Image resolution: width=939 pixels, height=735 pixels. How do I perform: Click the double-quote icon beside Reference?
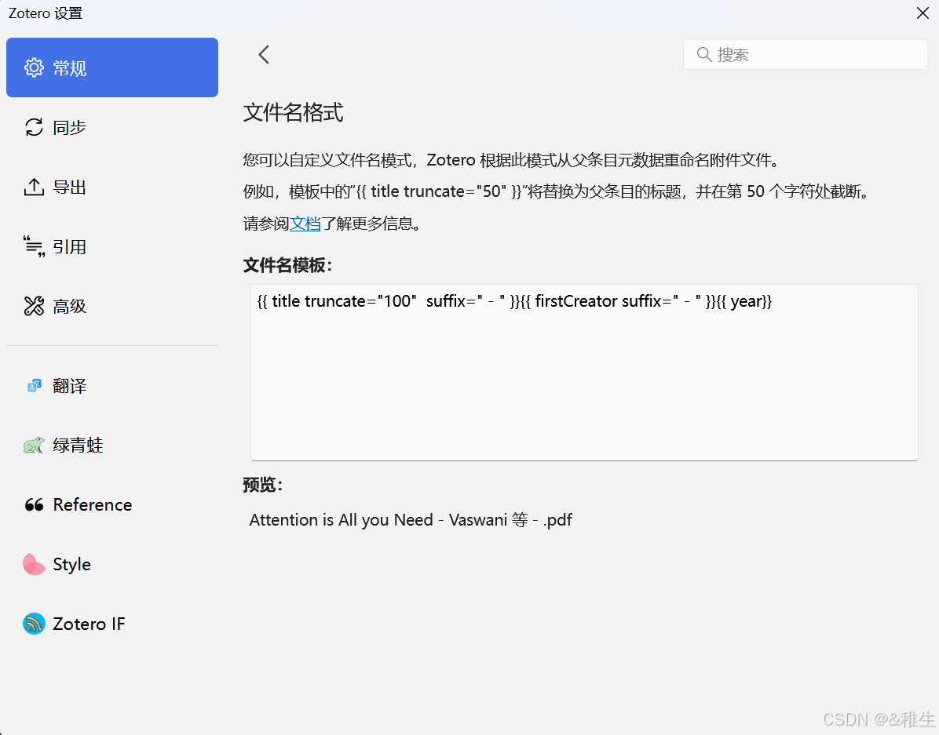pyautogui.click(x=34, y=504)
